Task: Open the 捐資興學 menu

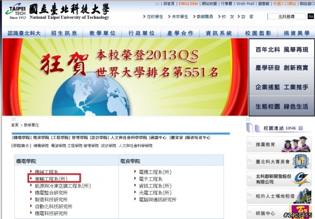Action: pyautogui.click(x=296, y=33)
